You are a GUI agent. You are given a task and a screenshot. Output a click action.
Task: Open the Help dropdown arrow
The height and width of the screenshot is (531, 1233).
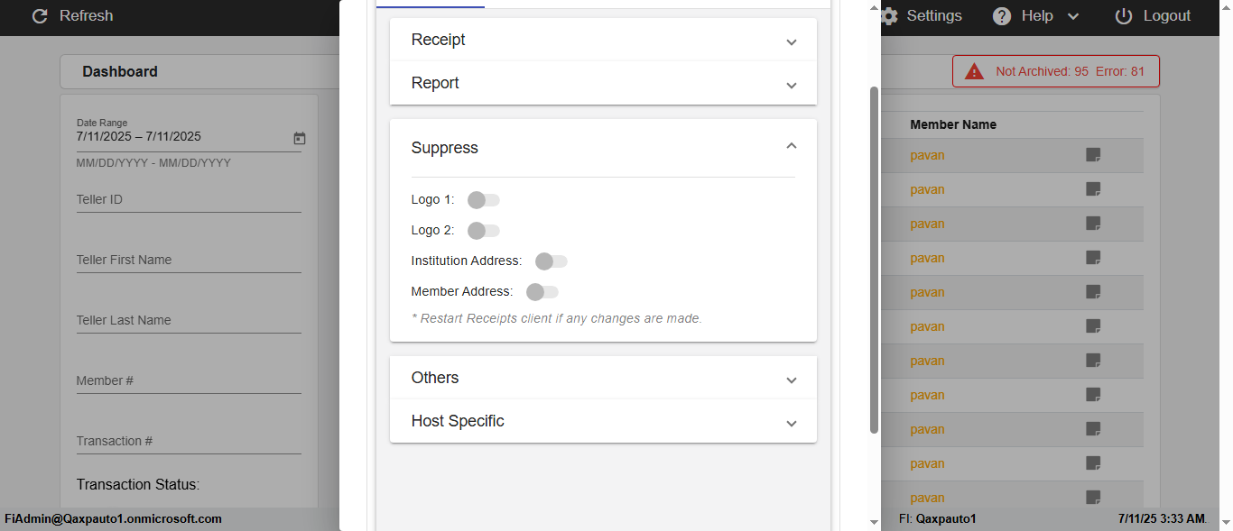pyautogui.click(x=1073, y=16)
